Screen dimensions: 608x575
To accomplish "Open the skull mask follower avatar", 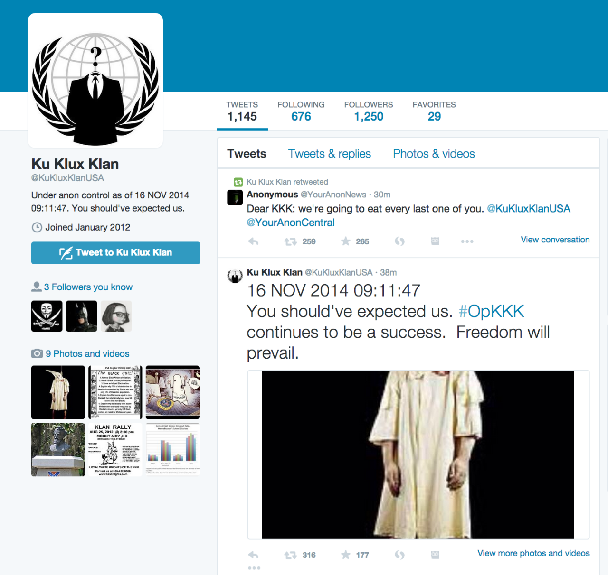I will coord(47,316).
